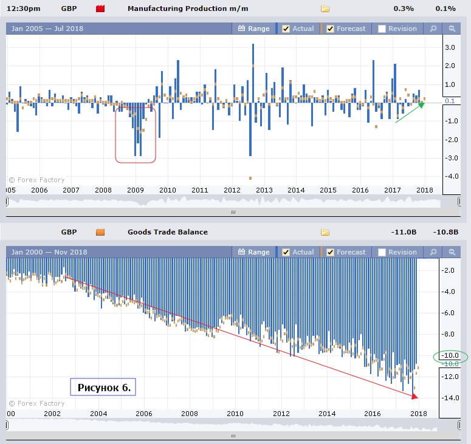Click orange impact icon for Goods Trade Balance

[101, 232]
